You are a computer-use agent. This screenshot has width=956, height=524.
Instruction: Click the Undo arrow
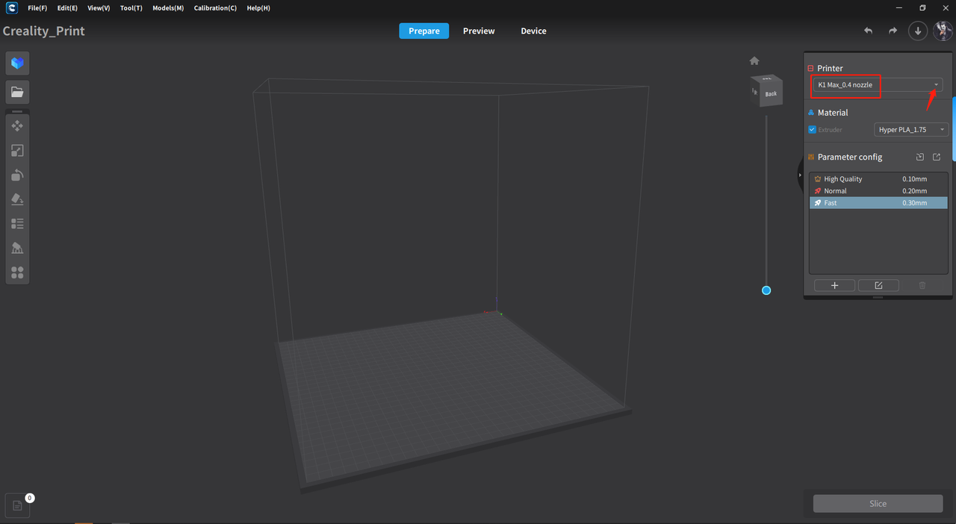pos(868,31)
